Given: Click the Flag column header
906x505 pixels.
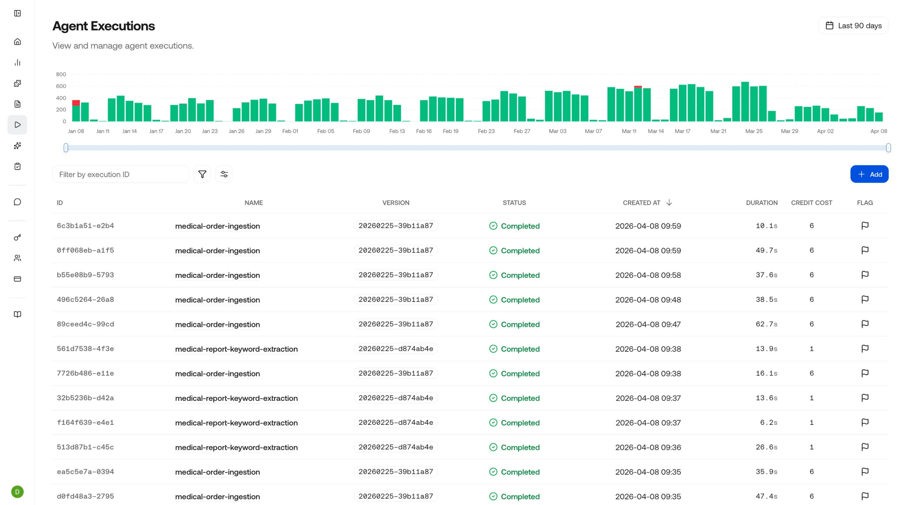Looking at the screenshot, I should pyautogui.click(x=865, y=203).
